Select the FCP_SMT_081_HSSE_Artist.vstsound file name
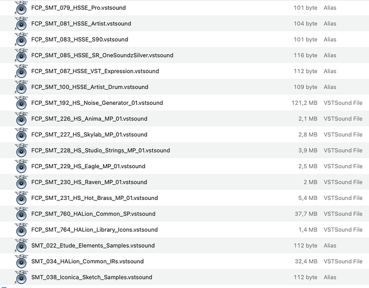Viewport: 369px width, 288px height. (81, 24)
